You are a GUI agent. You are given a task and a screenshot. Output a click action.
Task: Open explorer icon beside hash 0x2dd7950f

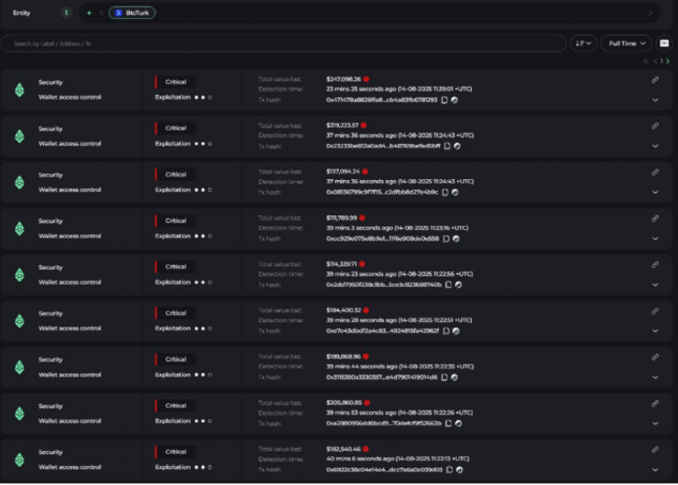click(x=458, y=284)
